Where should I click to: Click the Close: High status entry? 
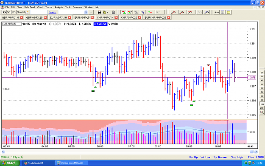(237, 157)
